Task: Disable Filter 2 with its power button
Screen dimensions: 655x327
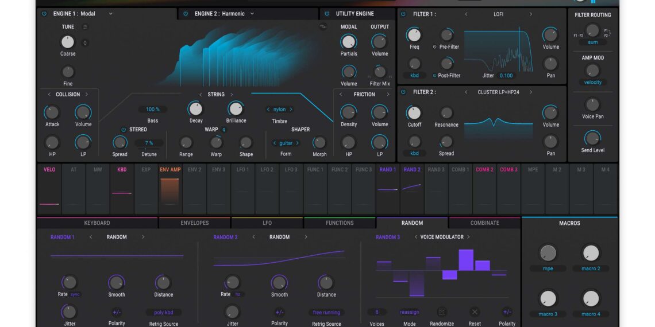Action: pyautogui.click(x=403, y=92)
